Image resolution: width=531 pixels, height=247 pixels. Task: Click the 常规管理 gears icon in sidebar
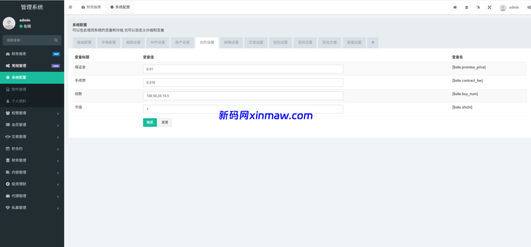(x=8, y=66)
